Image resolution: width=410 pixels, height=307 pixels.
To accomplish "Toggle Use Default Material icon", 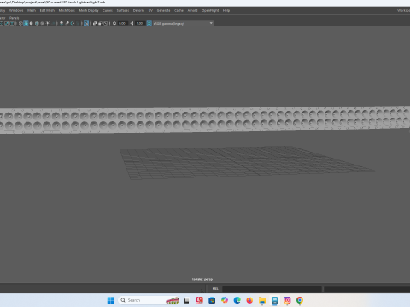I will click(31, 23).
